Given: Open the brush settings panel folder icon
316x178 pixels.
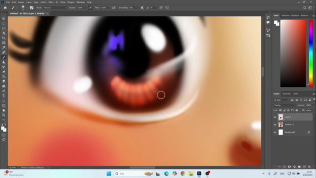Looking at the screenshot, I should point(32,8).
